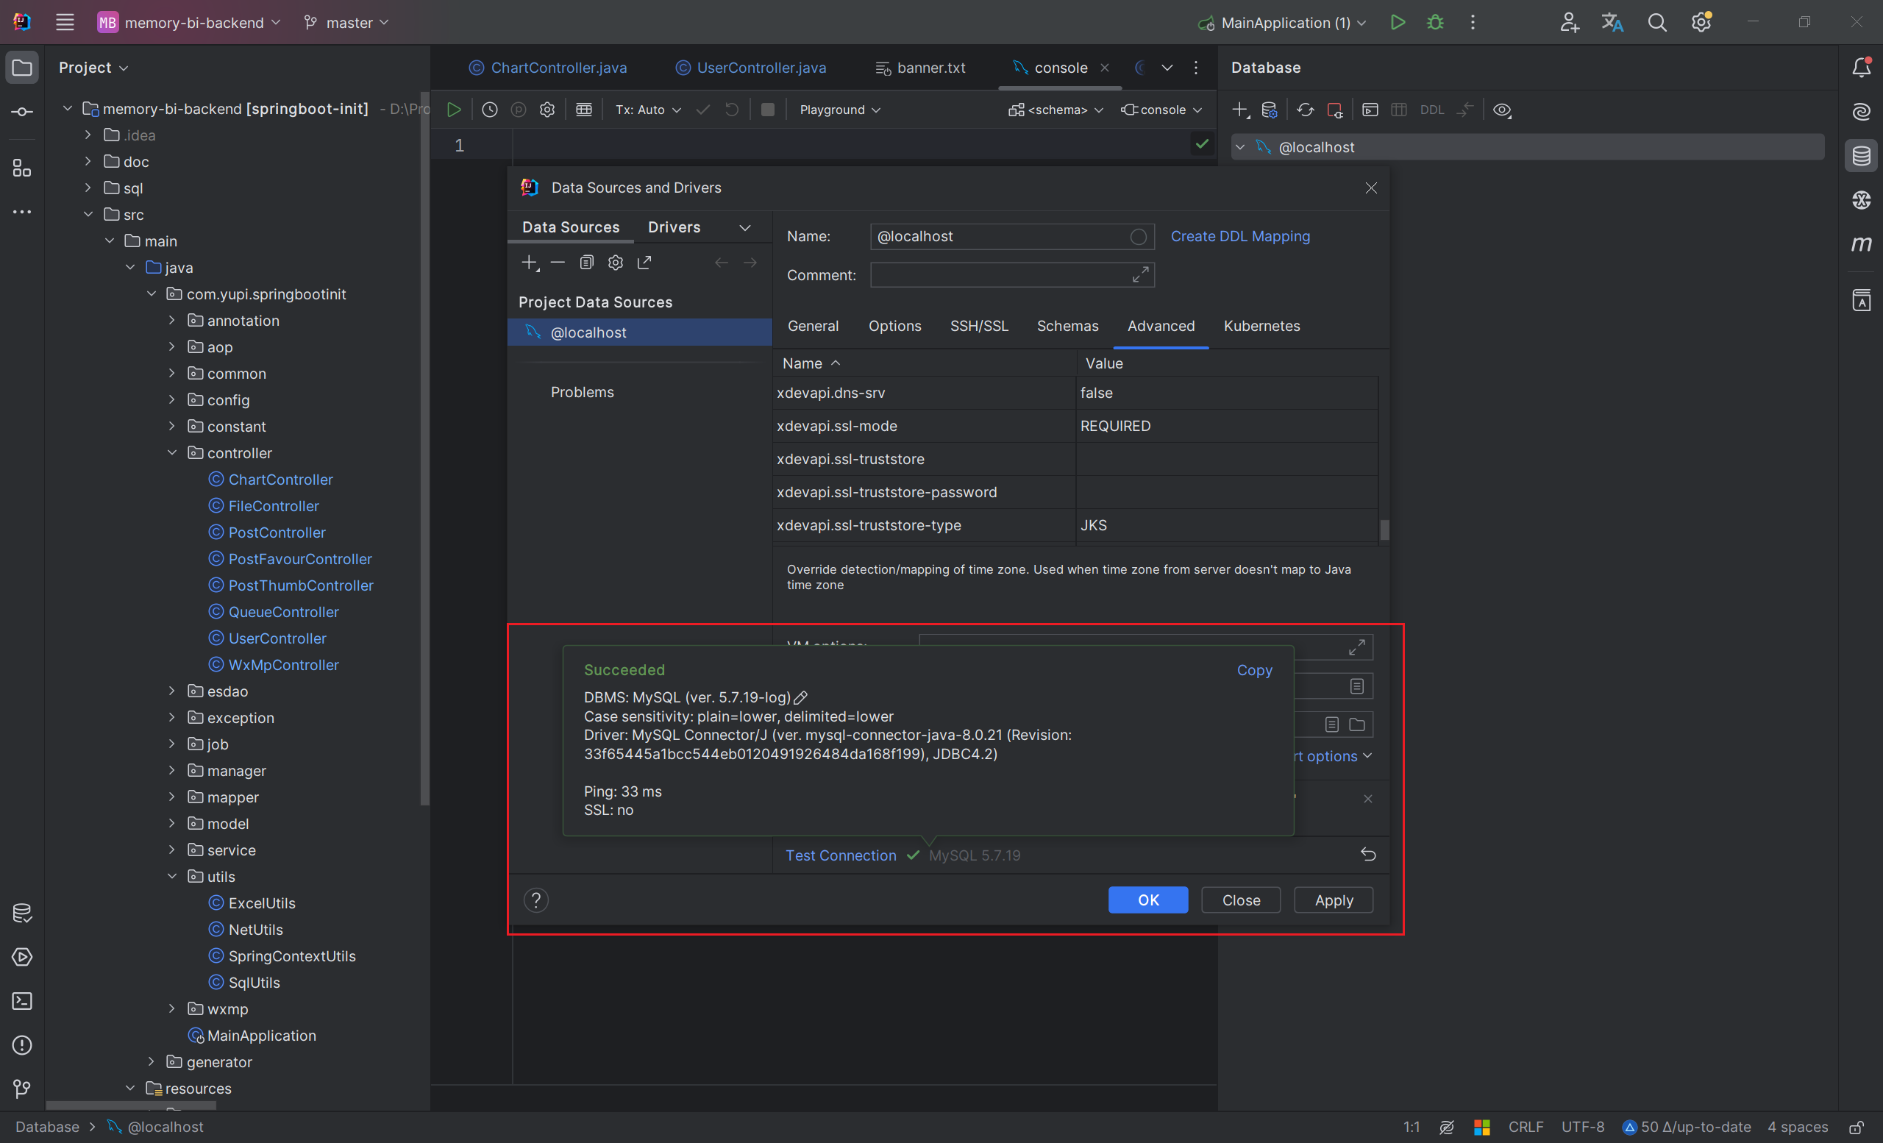Click the Refresh Data Source icon
The image size is (1883, 1143).
[1306, 110]
